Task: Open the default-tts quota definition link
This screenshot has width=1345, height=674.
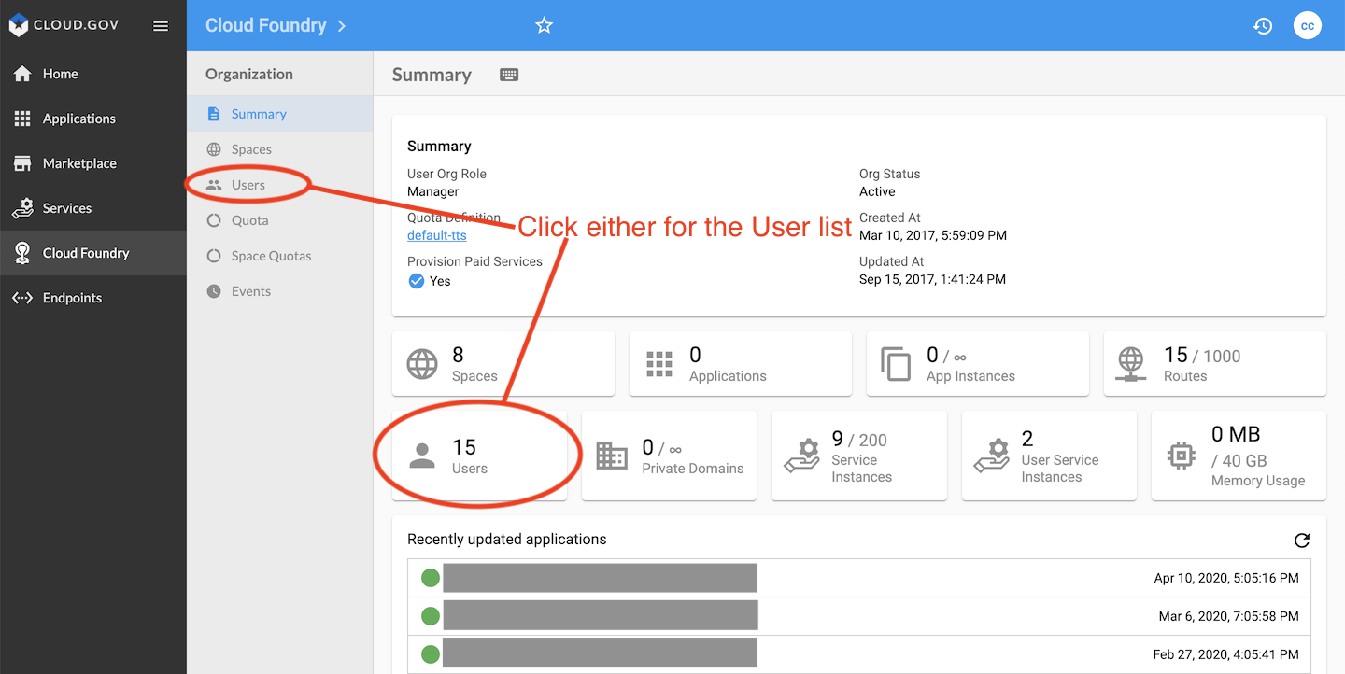Action: 437,235
